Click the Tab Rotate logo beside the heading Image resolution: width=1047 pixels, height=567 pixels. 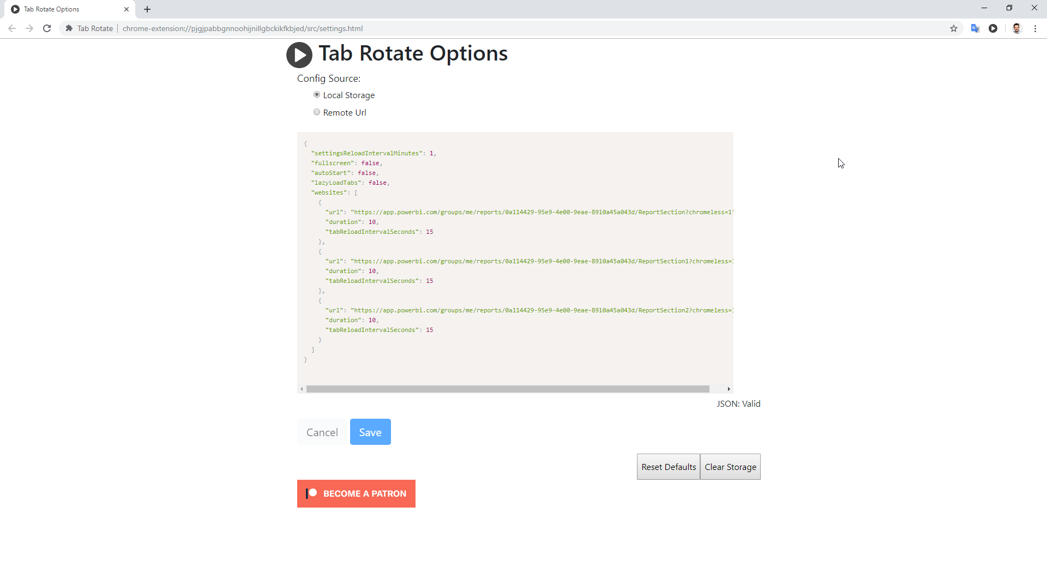tap(299, 55)
